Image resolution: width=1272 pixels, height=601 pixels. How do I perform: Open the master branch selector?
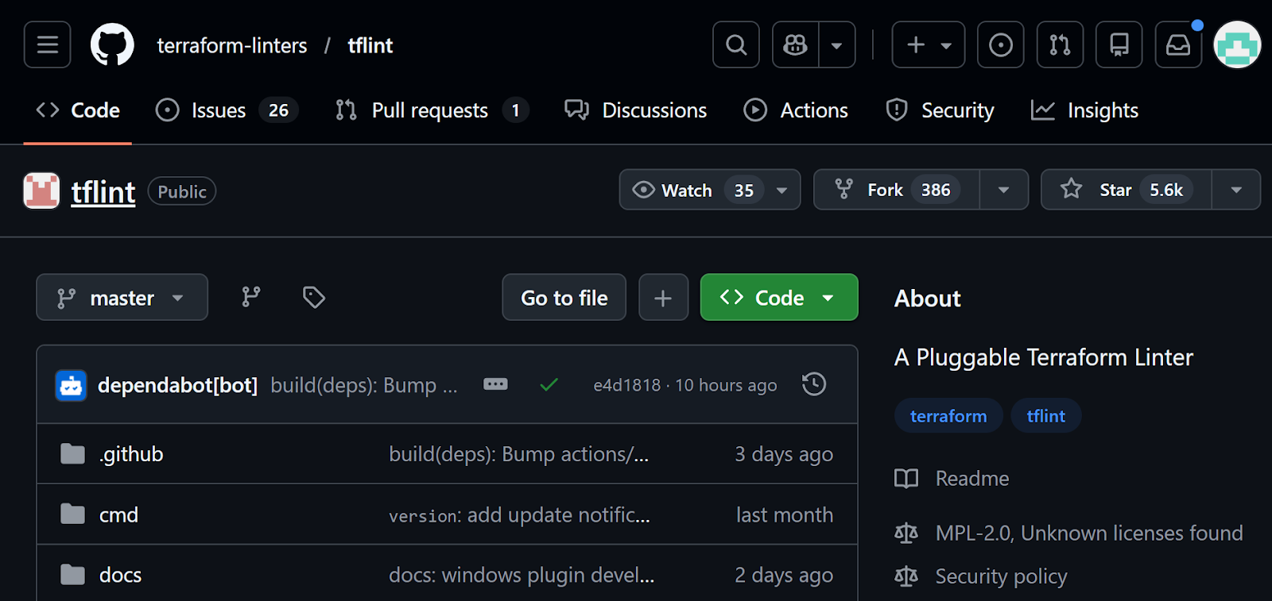pyautogui.click(x=122, y=298)
